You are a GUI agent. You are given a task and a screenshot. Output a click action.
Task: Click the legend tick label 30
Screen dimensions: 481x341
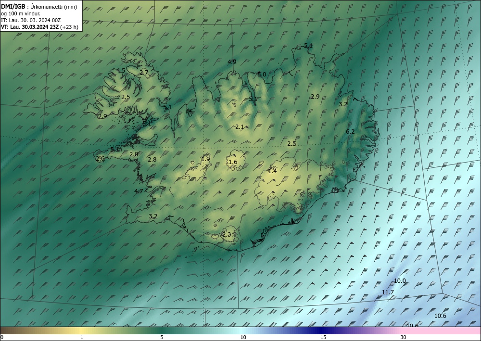[x=403, y=337]
